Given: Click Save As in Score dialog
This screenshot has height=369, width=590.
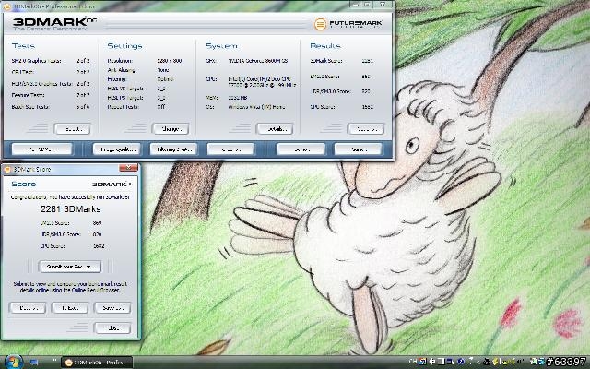Looking at the screenshot, I should [112, 307].
